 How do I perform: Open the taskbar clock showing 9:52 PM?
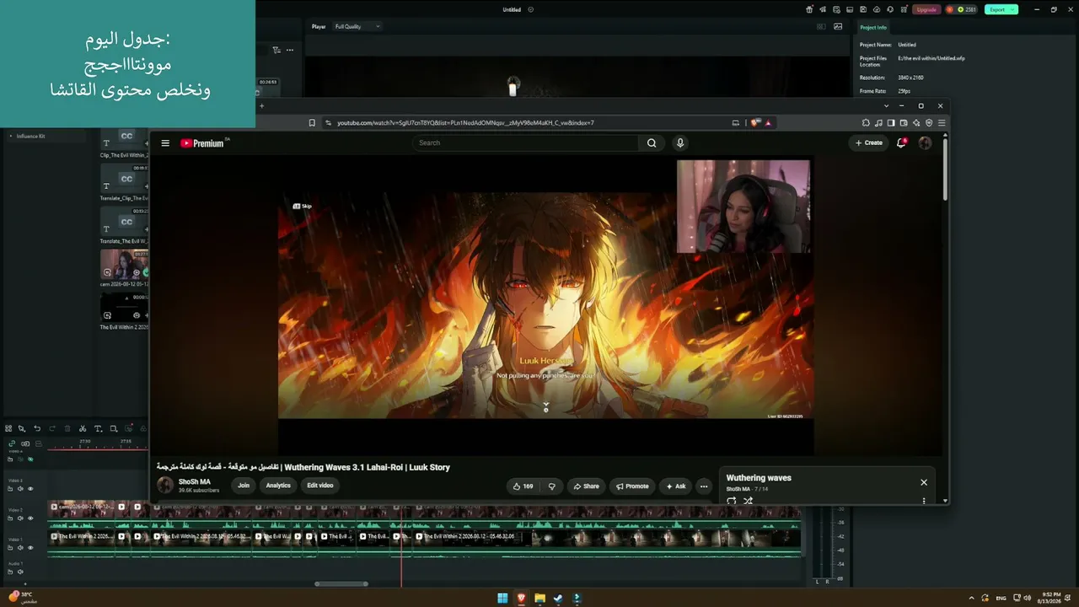tap(1050, 599)
